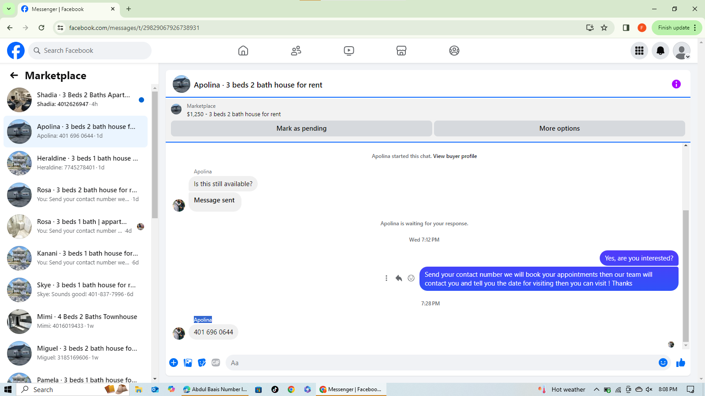Go back from Marketplace with arrow
This screenshot has height=396, width=705.
pos(14,75)
